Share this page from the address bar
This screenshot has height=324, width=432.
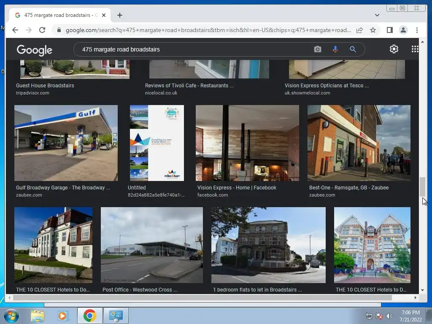tap(359, 30)
